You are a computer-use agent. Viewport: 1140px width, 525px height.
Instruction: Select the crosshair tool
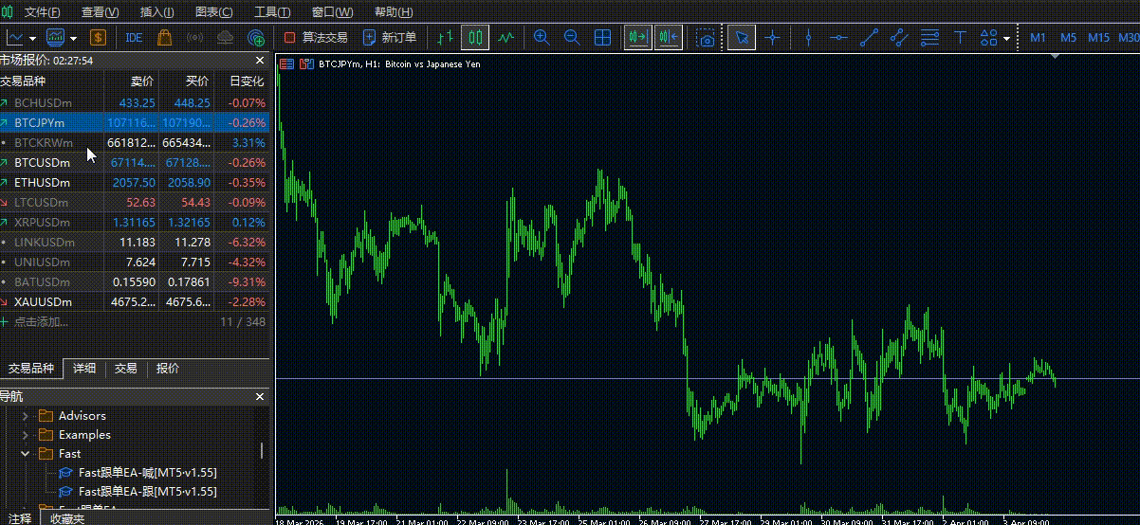click(x=773, y=38)
